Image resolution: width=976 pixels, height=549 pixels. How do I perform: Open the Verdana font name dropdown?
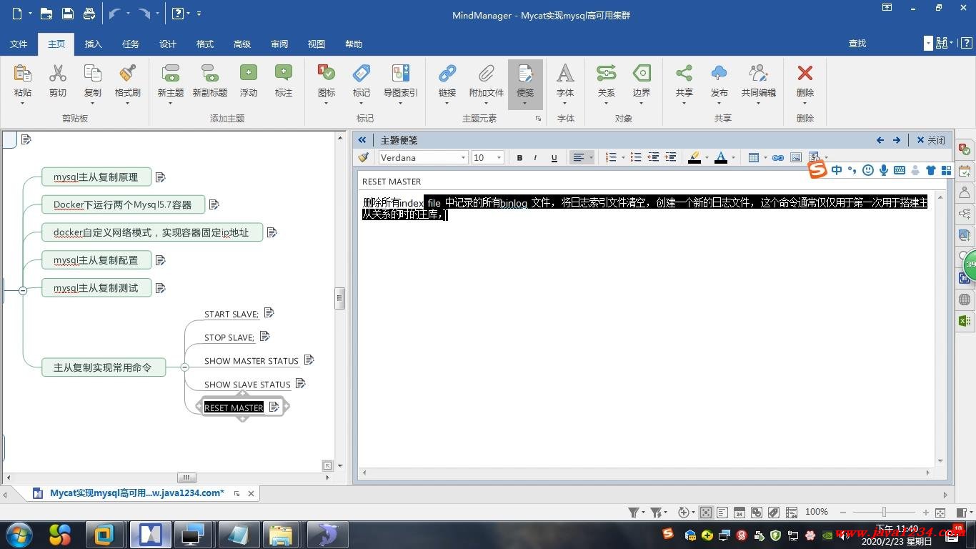(463, 158)
